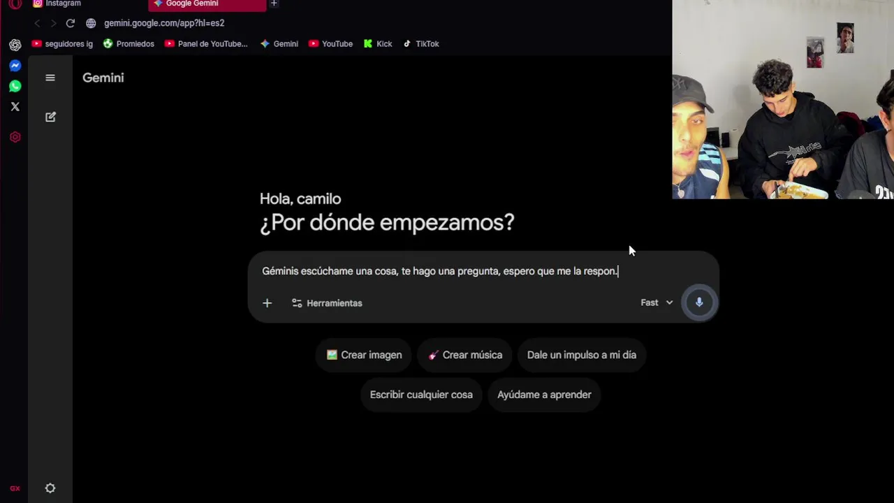Open Messenger in Opera sidebar
Image resolution: width=894 pixels, height=503 pixels.
(15, 66)
